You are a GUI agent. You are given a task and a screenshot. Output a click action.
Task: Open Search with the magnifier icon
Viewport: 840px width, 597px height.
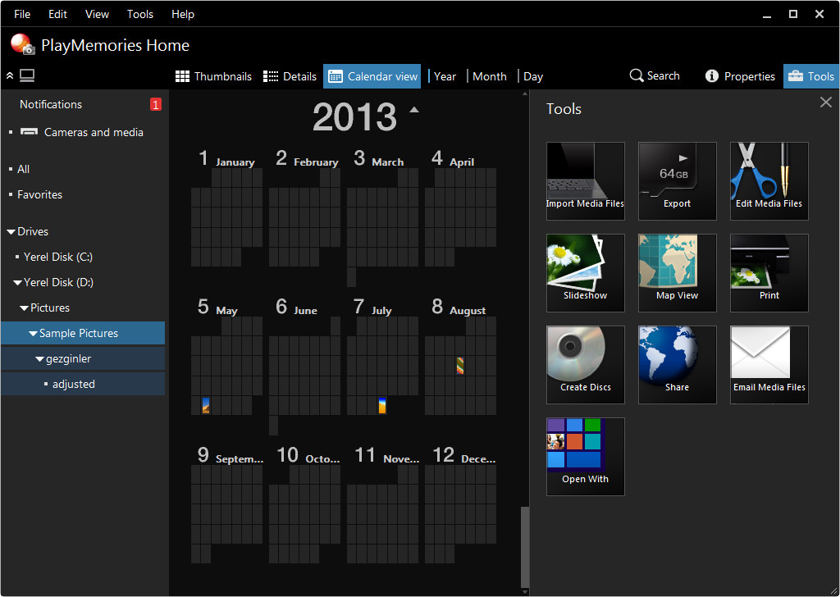click(637, 75)
